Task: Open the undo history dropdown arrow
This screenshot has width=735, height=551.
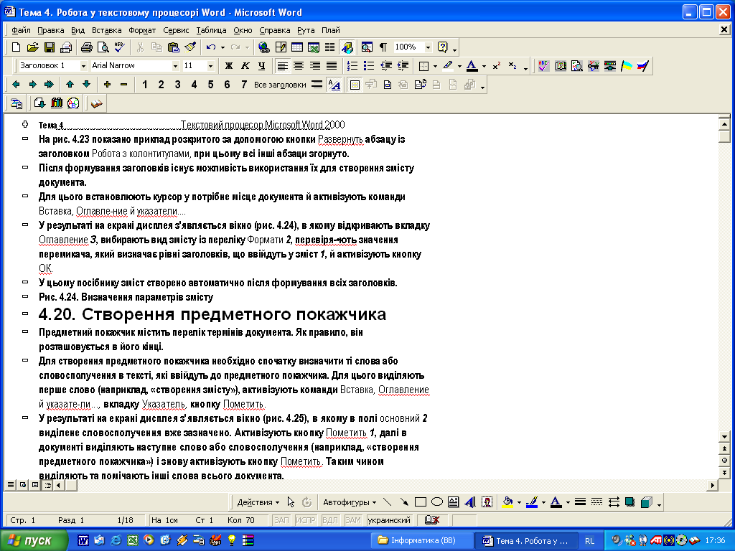Action: click(x=223, y=47)
